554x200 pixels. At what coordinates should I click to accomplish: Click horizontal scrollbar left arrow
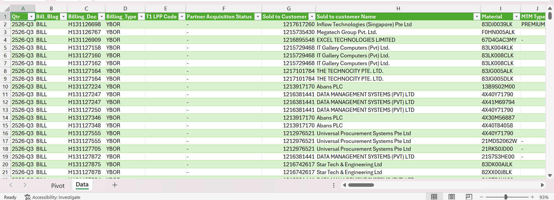pyautogui.click(x=344, y=185)
